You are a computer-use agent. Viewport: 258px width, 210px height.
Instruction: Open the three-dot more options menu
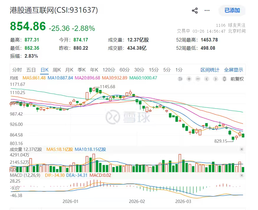207,11
